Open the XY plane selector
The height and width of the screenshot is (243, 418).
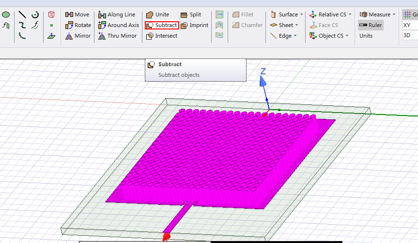click(410, 25)
